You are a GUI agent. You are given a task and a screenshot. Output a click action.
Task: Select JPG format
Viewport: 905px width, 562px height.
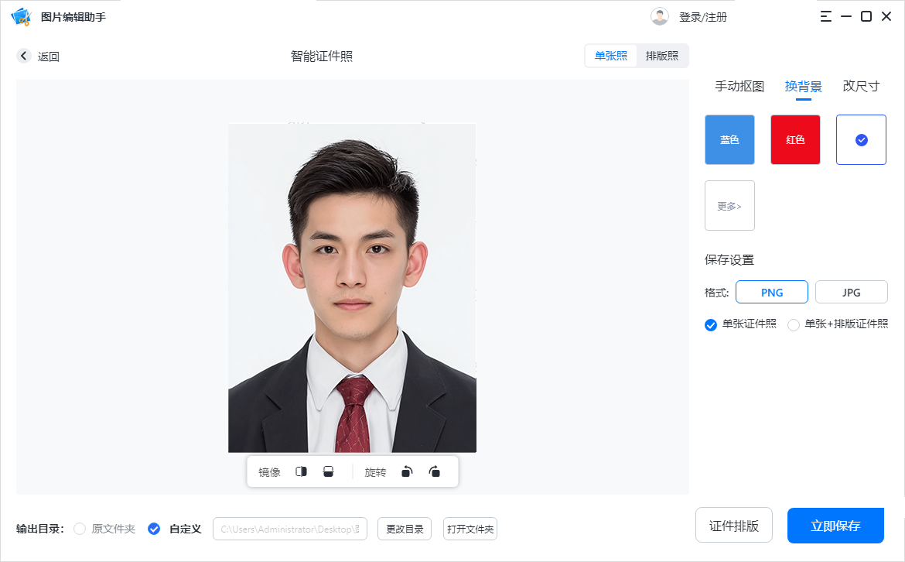pos(852,293)
